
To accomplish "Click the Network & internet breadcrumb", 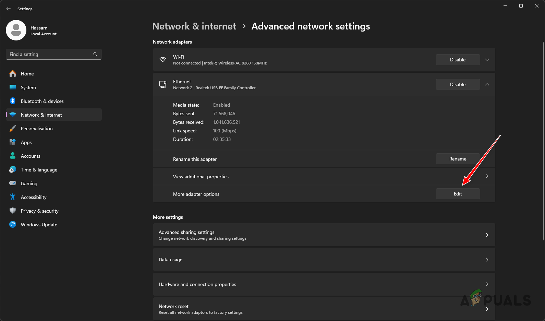I will point(194,26).
